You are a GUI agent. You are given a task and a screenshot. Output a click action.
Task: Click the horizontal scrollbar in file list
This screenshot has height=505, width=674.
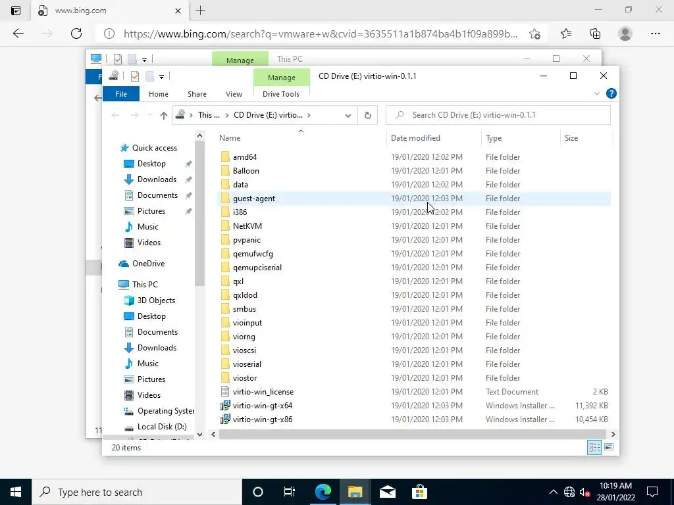click(x=412, y=434)
